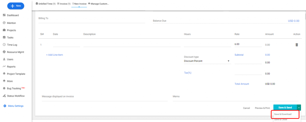Click the Resource Mgmt icon
Screen dimensions: 306x122
4,52
